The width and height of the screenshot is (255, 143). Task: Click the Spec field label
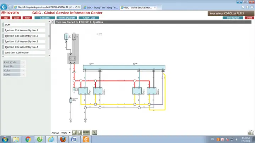11,75
